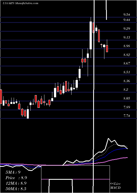The height and width of the screenshot is (193, 137).
Task: Click the 9.29 price level label
Action: (127, 29)
